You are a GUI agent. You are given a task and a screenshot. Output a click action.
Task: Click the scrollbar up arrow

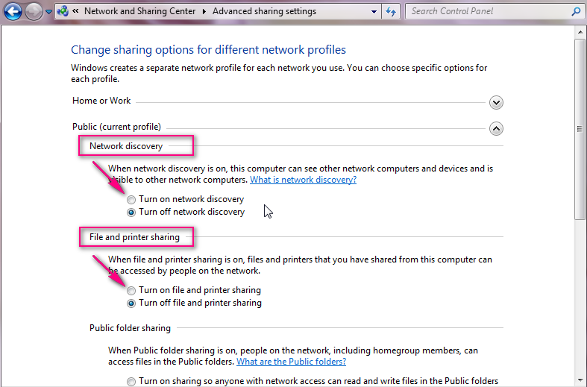[x=580, y=32]
